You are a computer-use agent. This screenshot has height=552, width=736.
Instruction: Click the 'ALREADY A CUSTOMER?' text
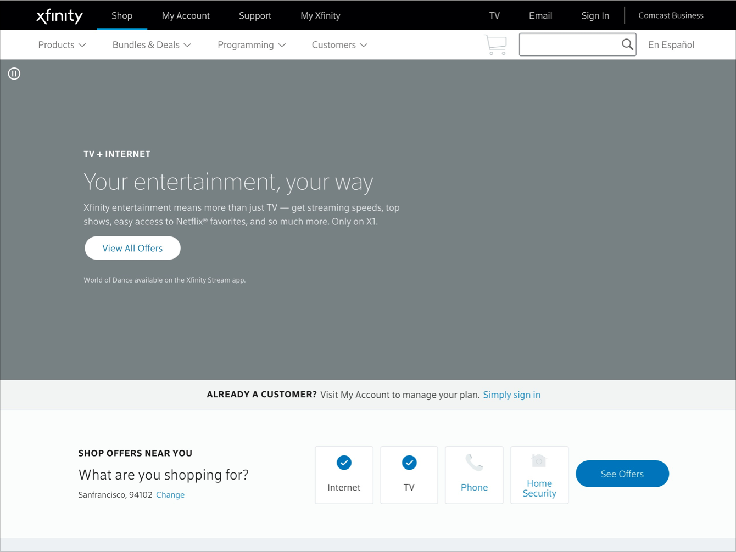pos(261,395)
